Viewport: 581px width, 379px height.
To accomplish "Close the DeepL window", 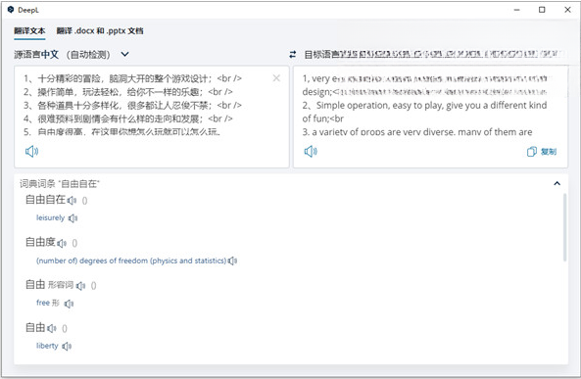I will click(x=567, y=10).
